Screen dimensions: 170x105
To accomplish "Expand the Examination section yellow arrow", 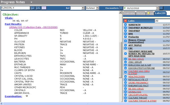I will click(x=27, y=96).
